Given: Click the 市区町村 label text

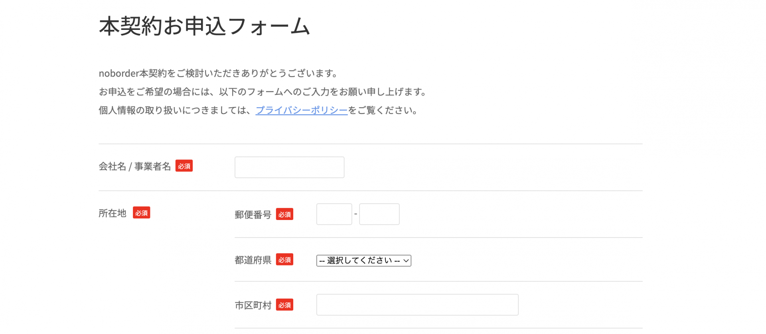Looking at the screenshot, I should 252,305.
